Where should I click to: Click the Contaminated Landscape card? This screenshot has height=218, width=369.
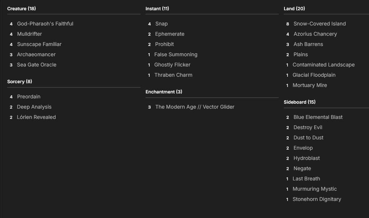(324, 65)
